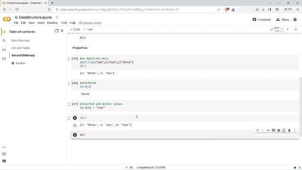This screenshot has height=170, width=302.
Task: Open the Tools menu
Action: (x=64, y=23)
